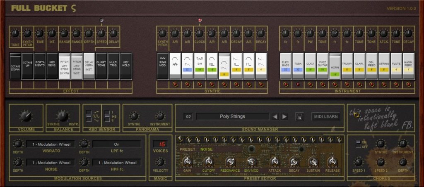Toggle the KBD Dens. switch
Image resolution: width=424 pixels, height=187 pixels.
pyautogui.click(x=52, y=66)
